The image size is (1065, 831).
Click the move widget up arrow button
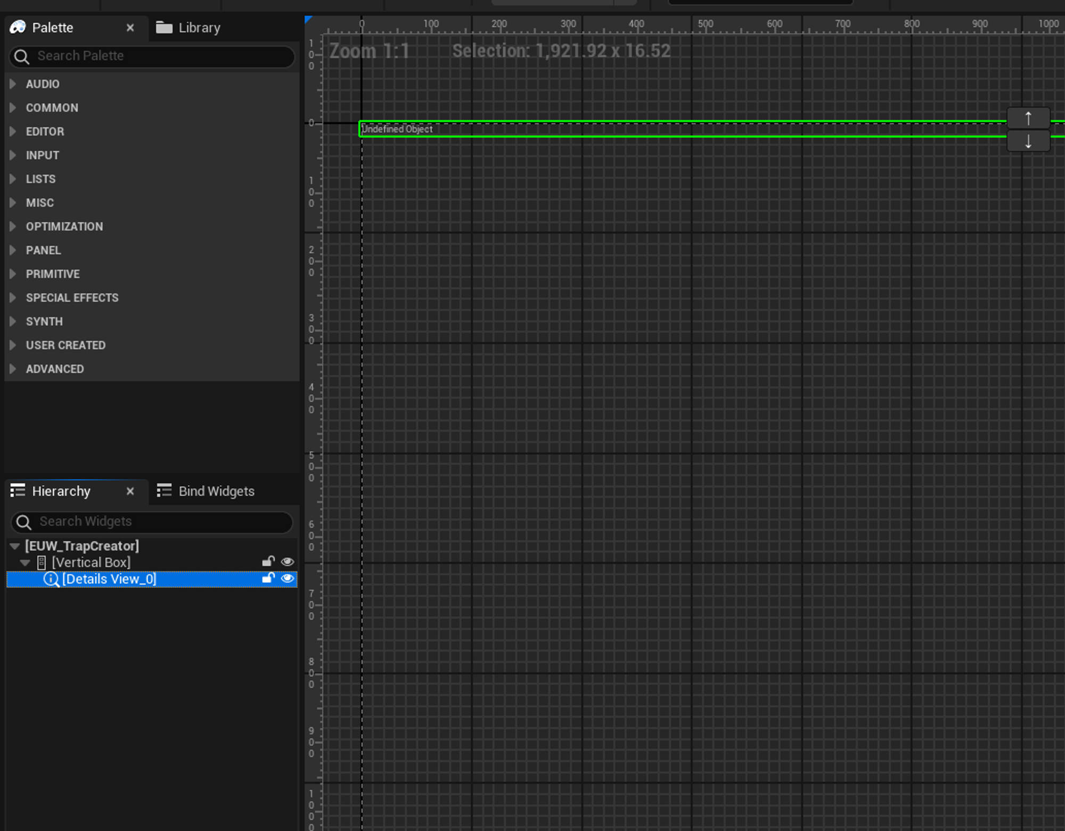point(1028,118)
